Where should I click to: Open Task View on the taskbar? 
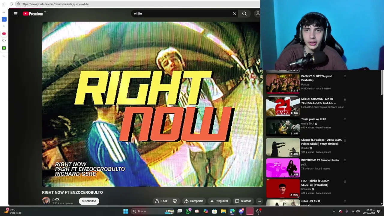point(179,211)
